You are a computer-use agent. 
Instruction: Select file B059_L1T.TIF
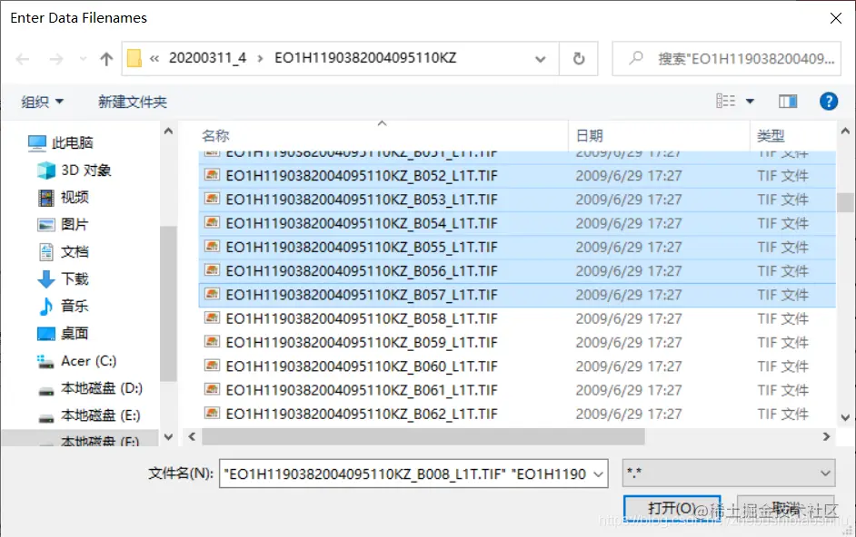click(x=517, y=343)
